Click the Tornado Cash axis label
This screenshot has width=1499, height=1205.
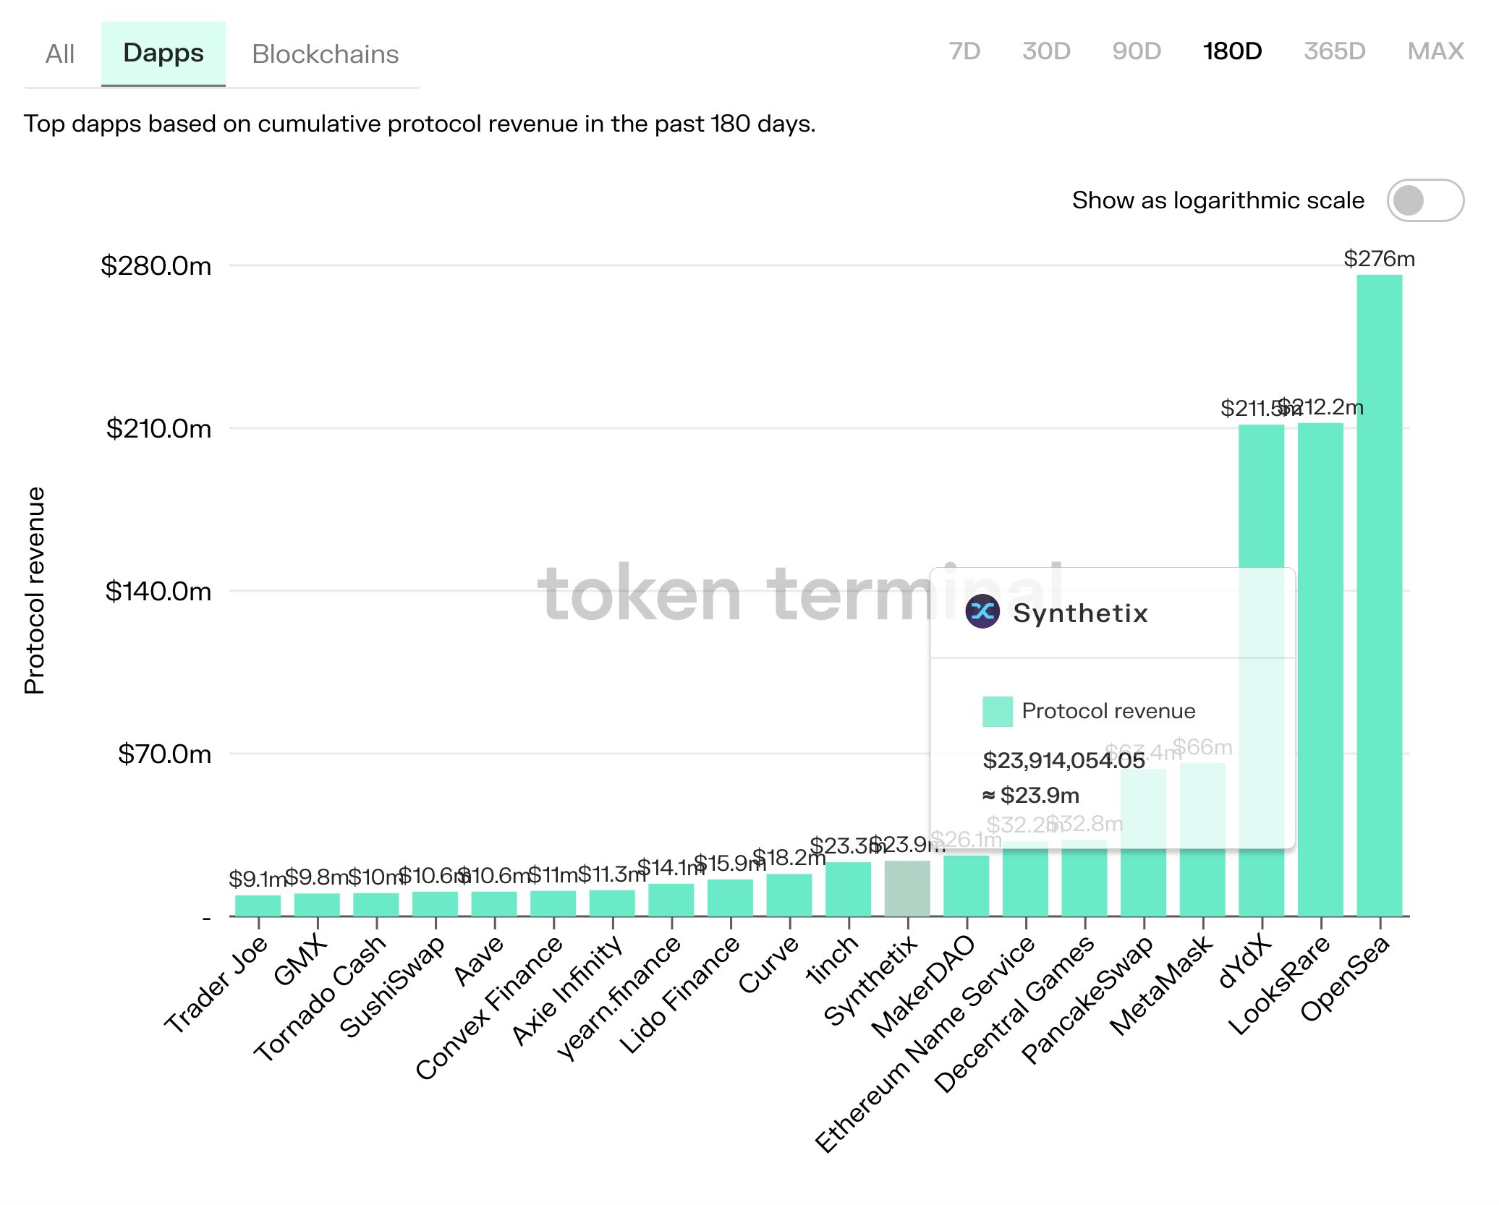click(320, 999)
